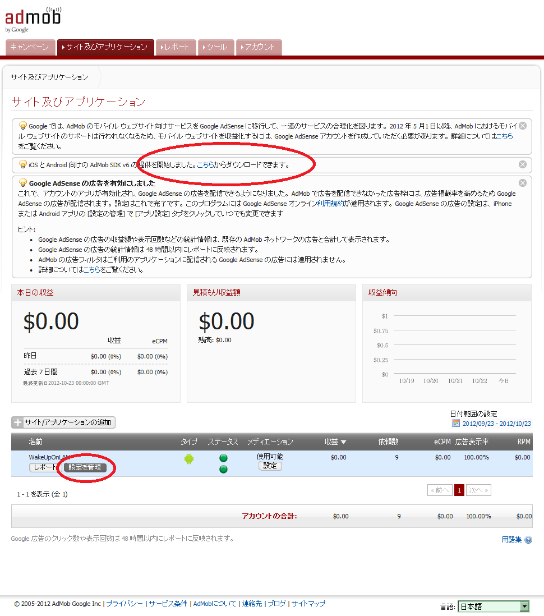Open the レポート tab

176,47
